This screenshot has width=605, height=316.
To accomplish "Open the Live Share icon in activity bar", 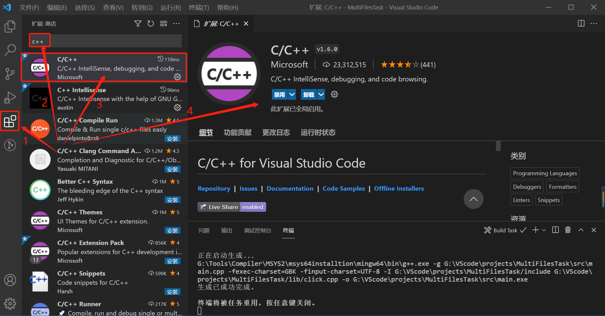I will tap(10, 145).
